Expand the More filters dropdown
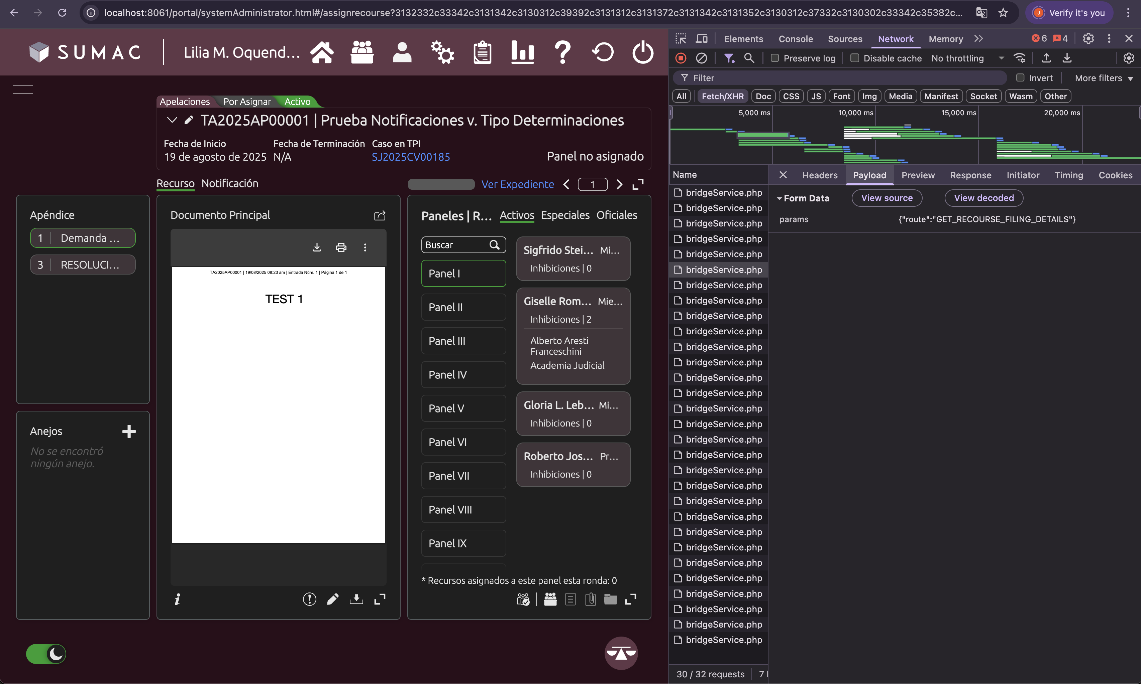Viewport: 1141px width, 684px height. [x=1103, y=78]
